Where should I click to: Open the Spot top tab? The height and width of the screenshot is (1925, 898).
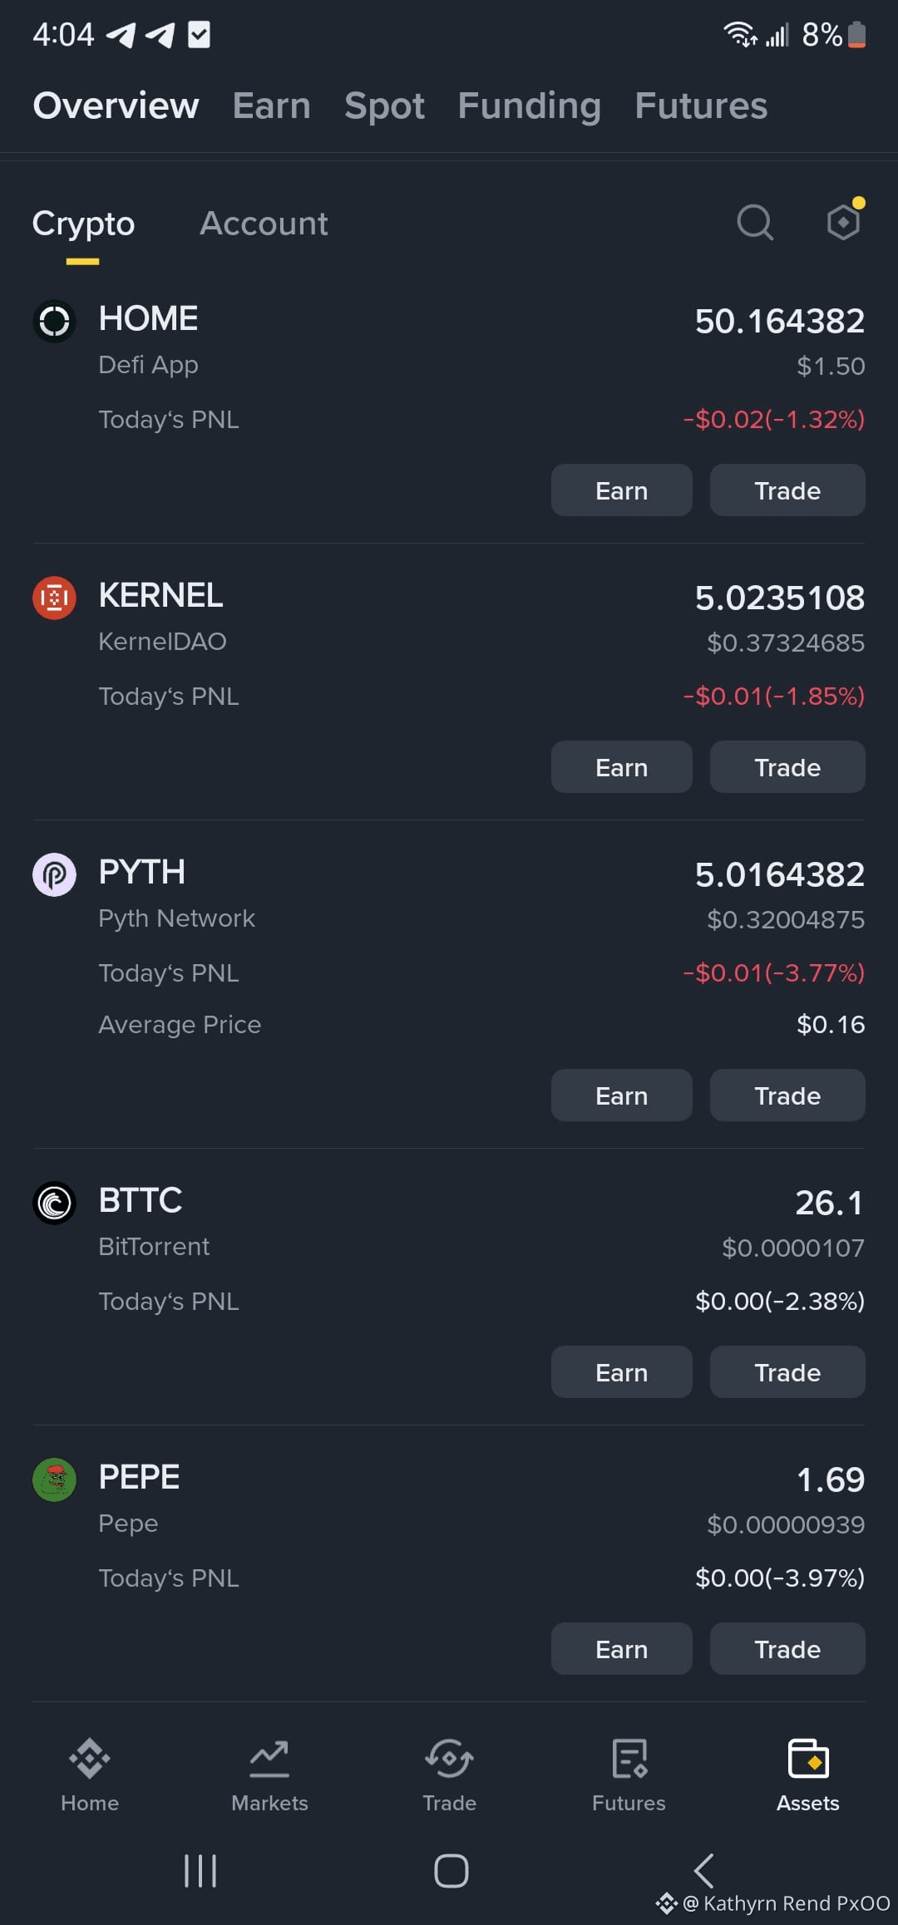tap(384, 106)
